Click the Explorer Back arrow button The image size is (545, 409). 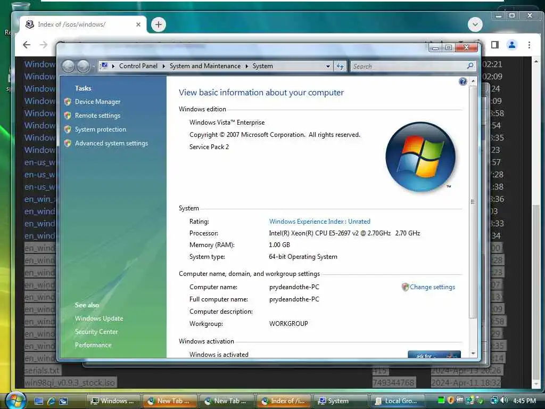pos(69,66)
